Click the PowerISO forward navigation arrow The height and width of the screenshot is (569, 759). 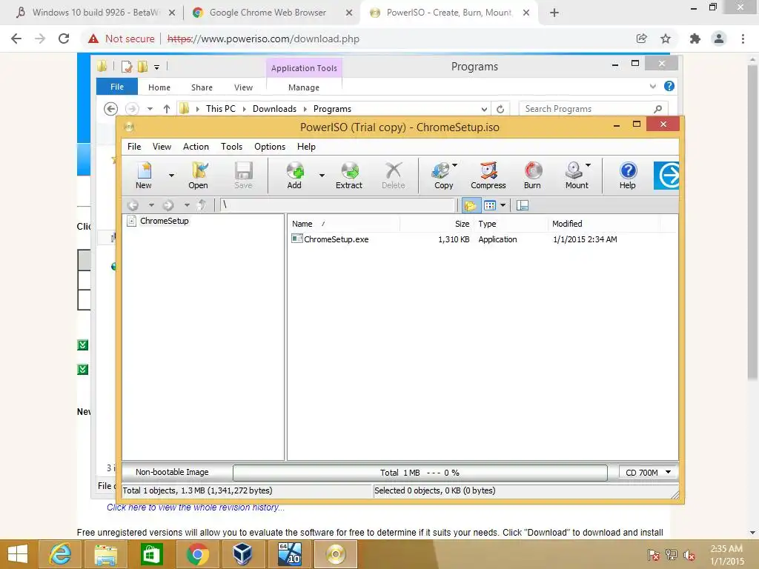tap(168, 205)
